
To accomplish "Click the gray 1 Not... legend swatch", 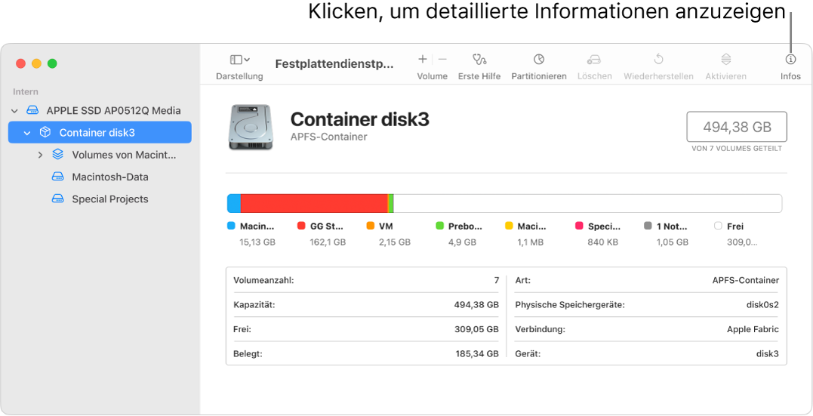I will pos(648,226).
